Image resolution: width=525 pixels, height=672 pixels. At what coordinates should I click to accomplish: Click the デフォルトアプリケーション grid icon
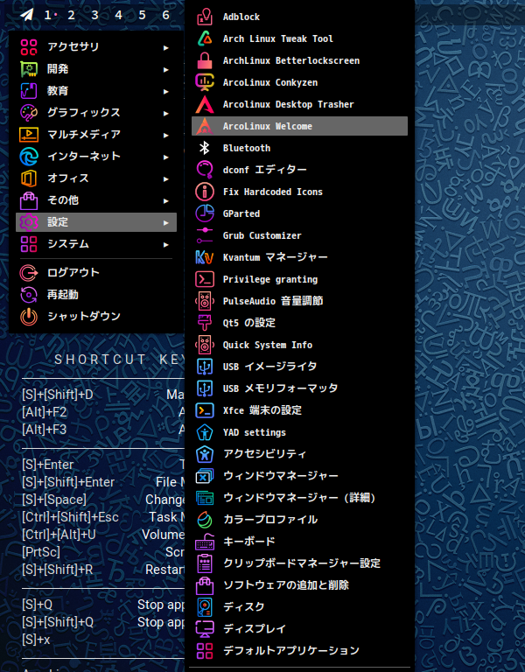pos(205,651)
